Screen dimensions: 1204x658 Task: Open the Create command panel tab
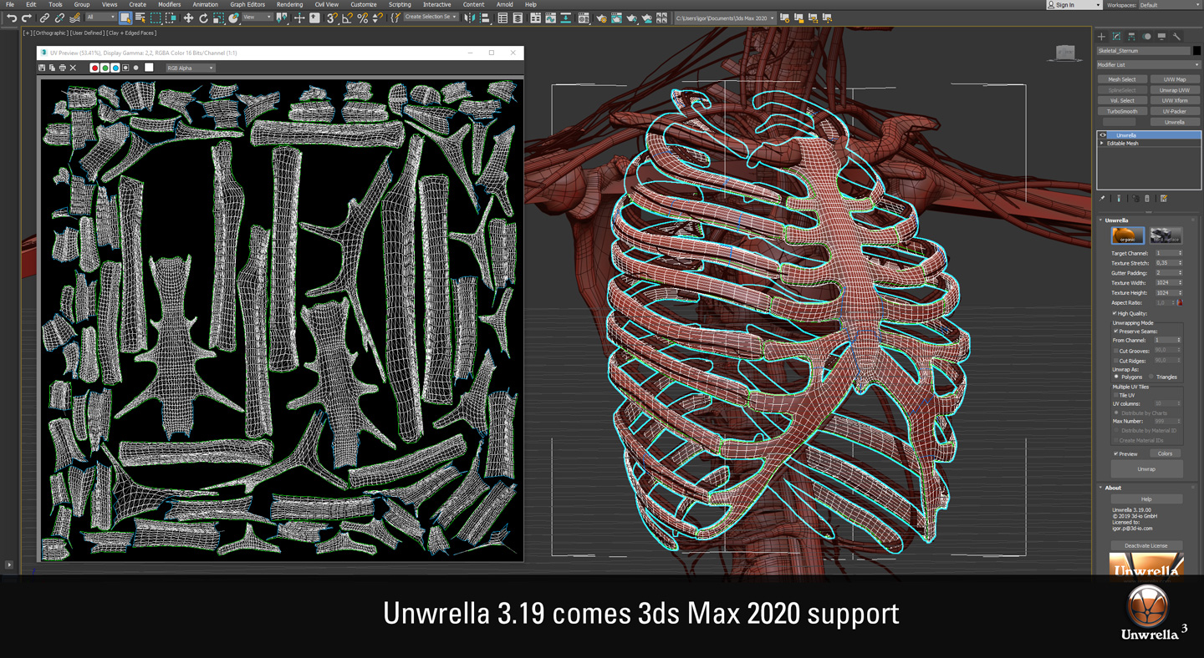pos(1101,37)
